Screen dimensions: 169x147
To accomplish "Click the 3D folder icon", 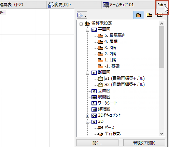I will point(94,122).
